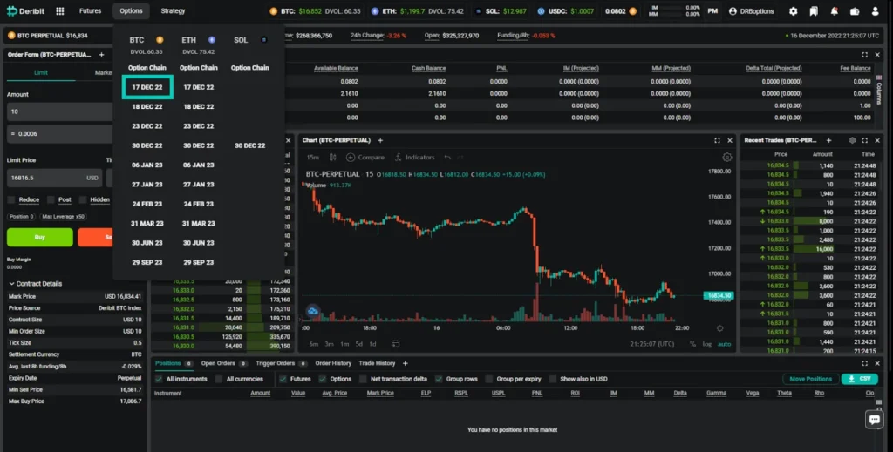
Task: Enable the Reduce checkbox
Action: (11, 199)
